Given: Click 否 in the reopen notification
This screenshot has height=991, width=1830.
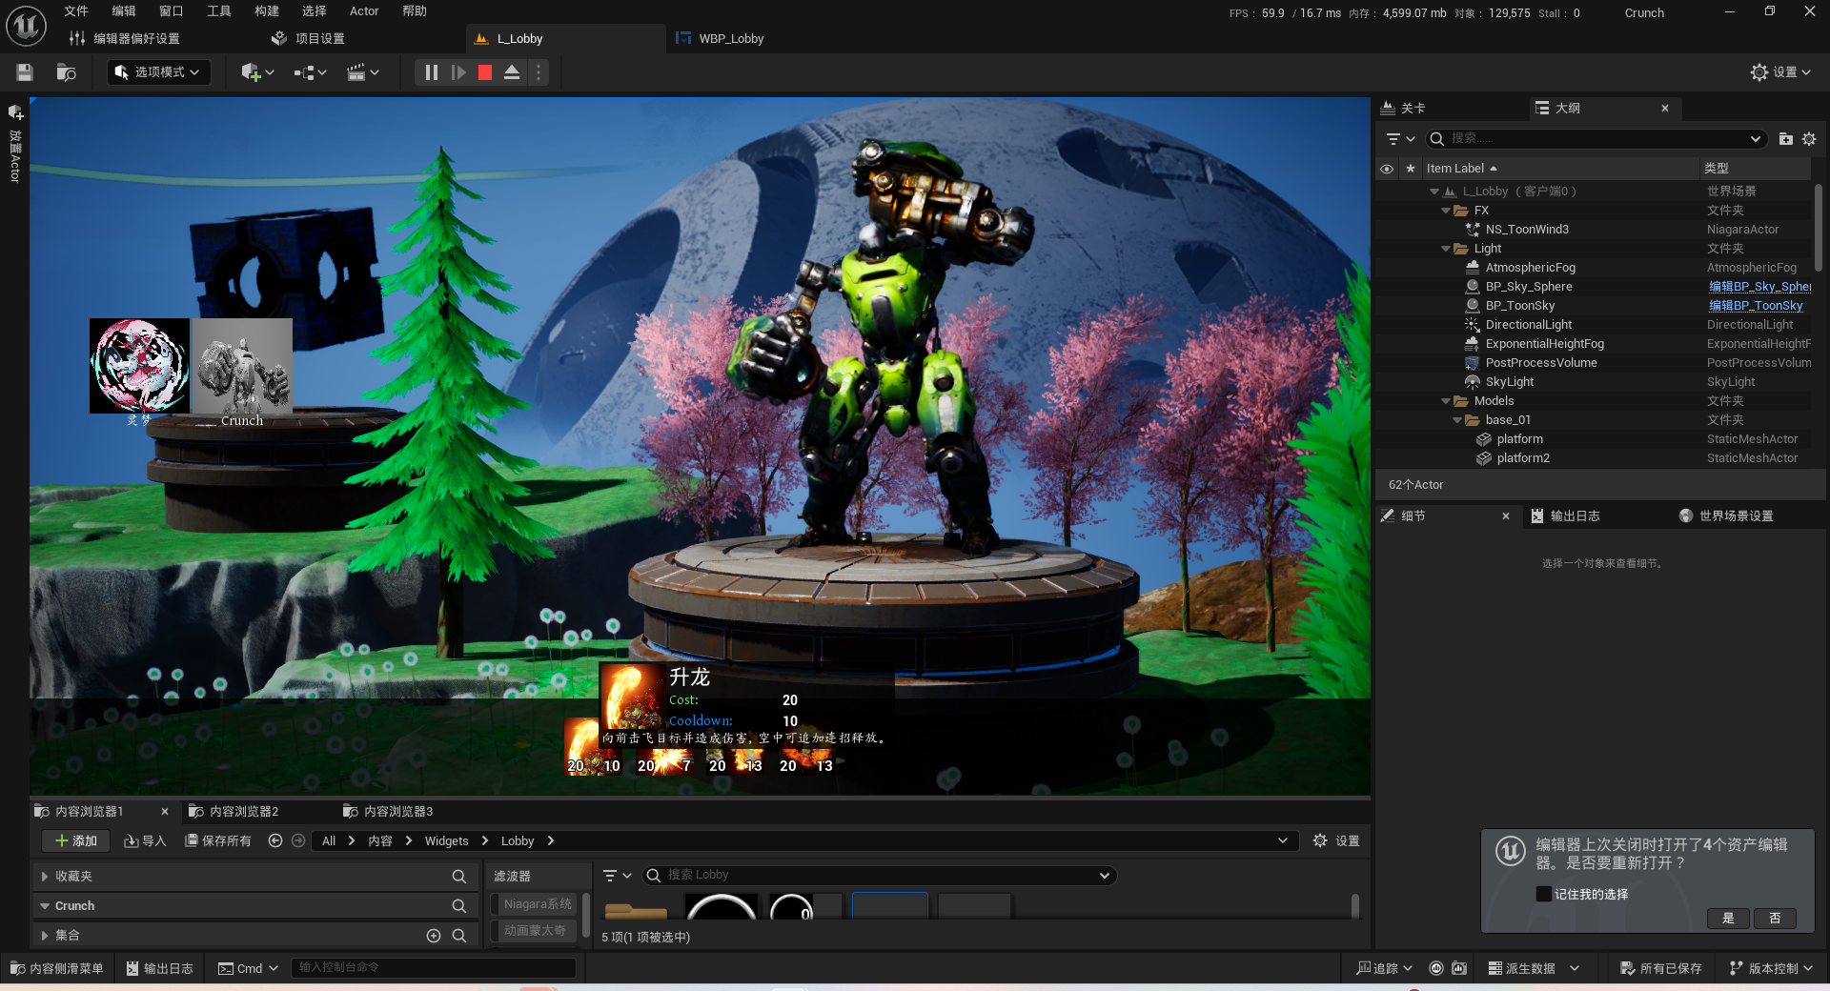Looking at the screenshot, I should (1775, 919).
